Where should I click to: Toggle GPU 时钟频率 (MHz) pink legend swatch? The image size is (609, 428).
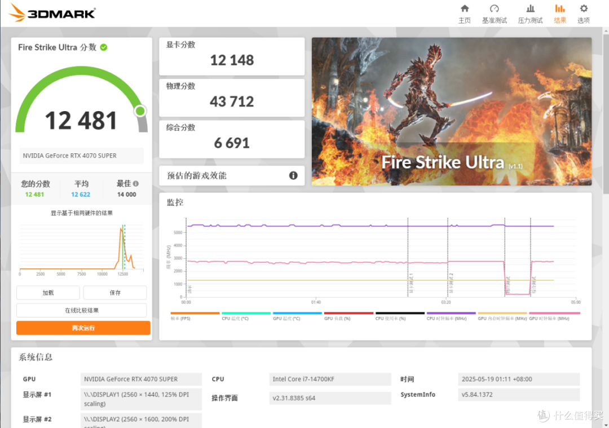click(x=555, y=313)
